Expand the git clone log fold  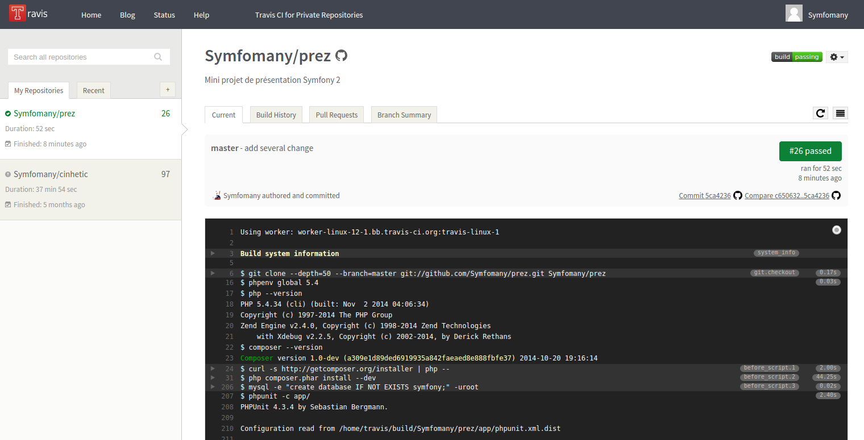(x=213, y=273)
